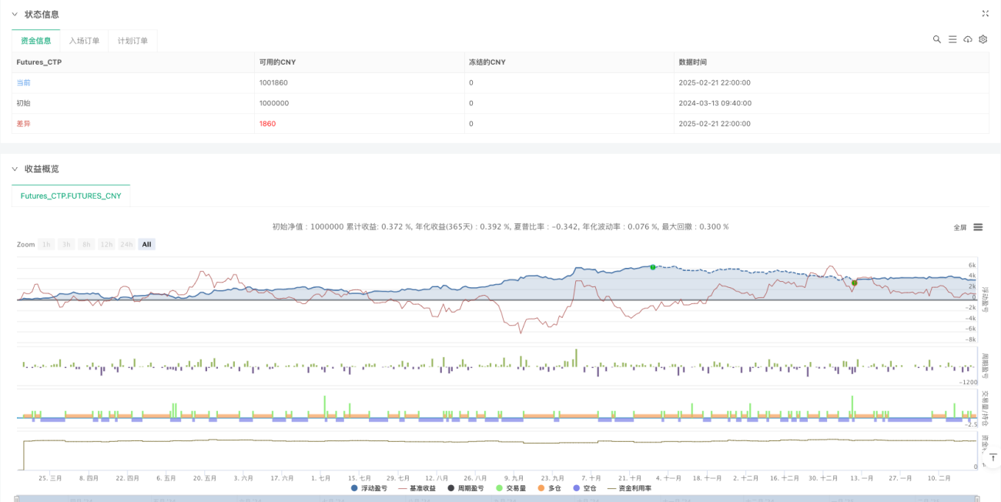Click the 当前 row label
This screenshot has width=1001, height=502.
click(x=23, y=82)
